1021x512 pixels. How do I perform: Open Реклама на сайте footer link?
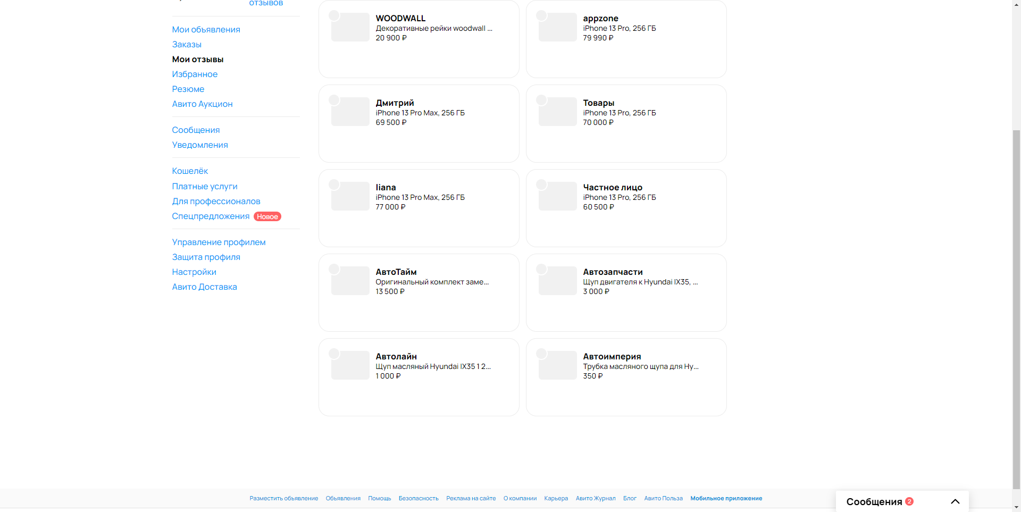pos(471,498)
